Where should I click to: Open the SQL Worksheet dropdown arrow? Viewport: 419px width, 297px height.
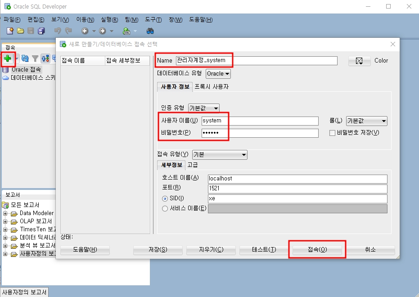pyautogui.click(x=135, y=31)
